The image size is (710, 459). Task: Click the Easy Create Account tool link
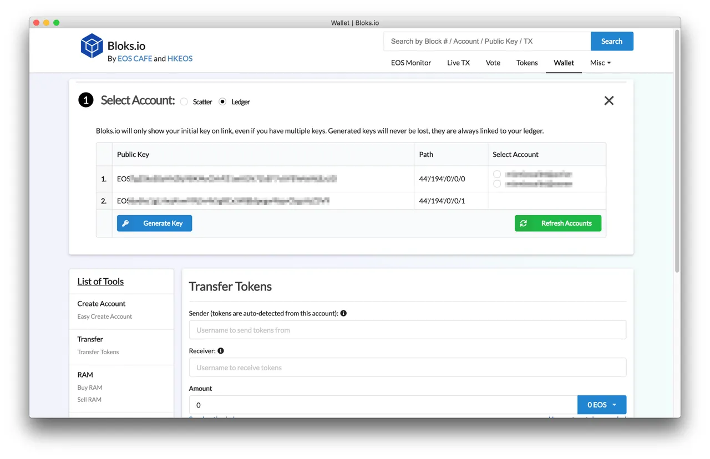[x=105, y=317]
